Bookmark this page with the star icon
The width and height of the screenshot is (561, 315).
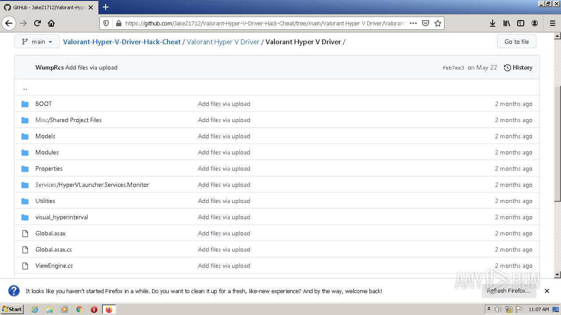point(437,23)
